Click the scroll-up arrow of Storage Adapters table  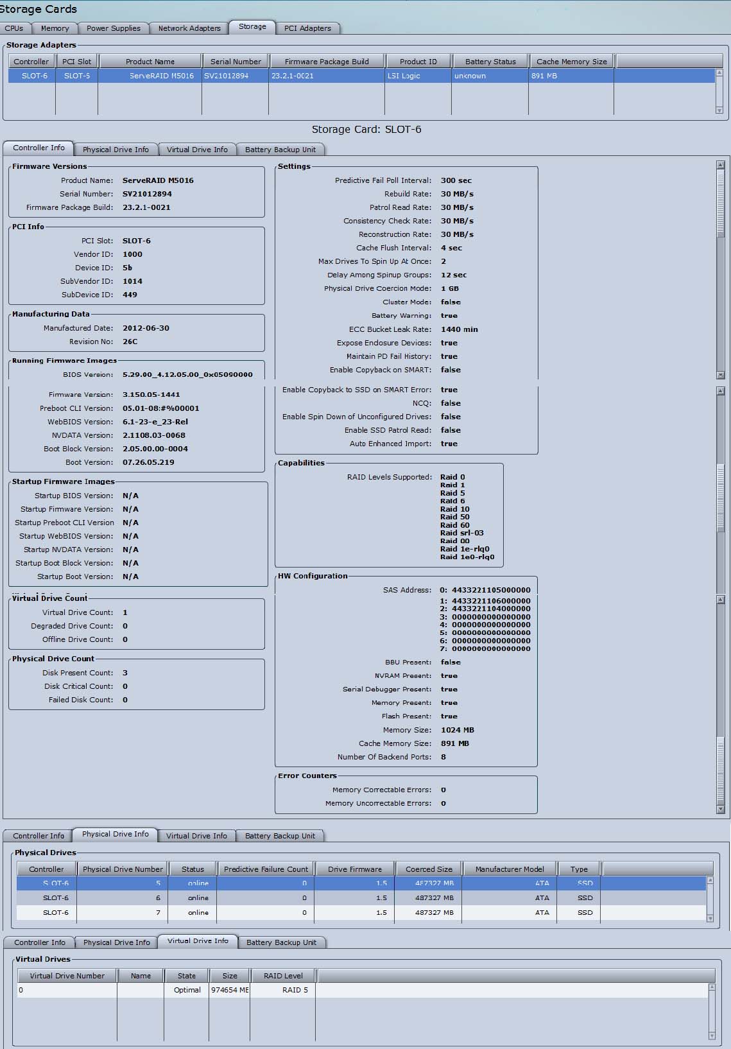[719, 72]
